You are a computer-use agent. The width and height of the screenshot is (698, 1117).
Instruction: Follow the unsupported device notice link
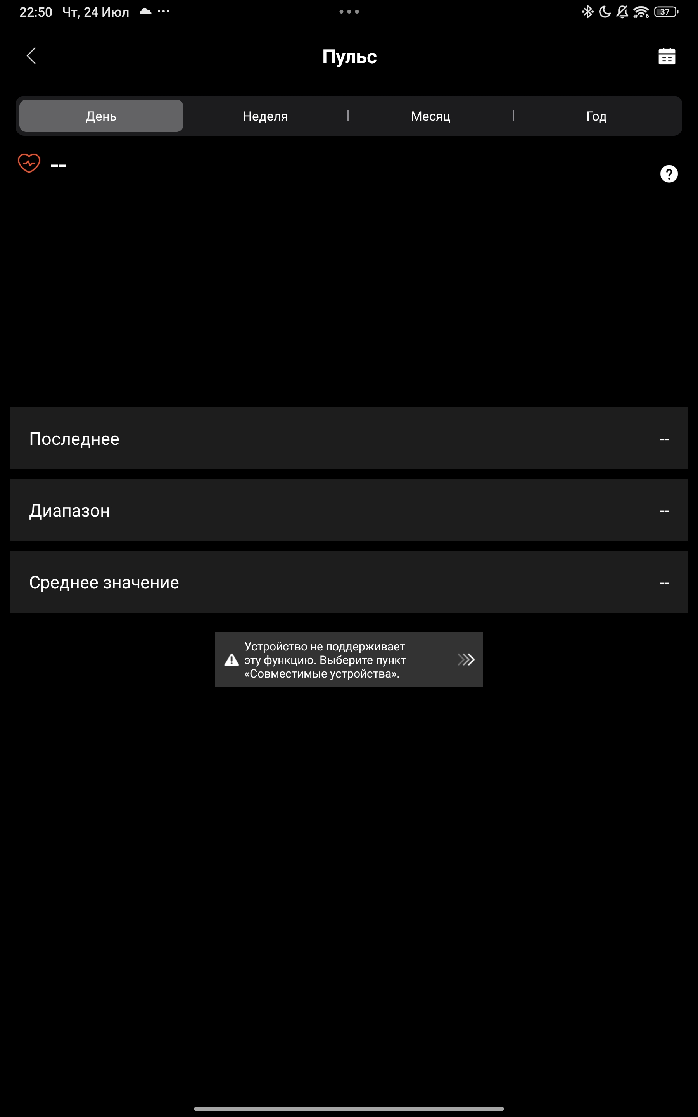(x=349, y=660)
